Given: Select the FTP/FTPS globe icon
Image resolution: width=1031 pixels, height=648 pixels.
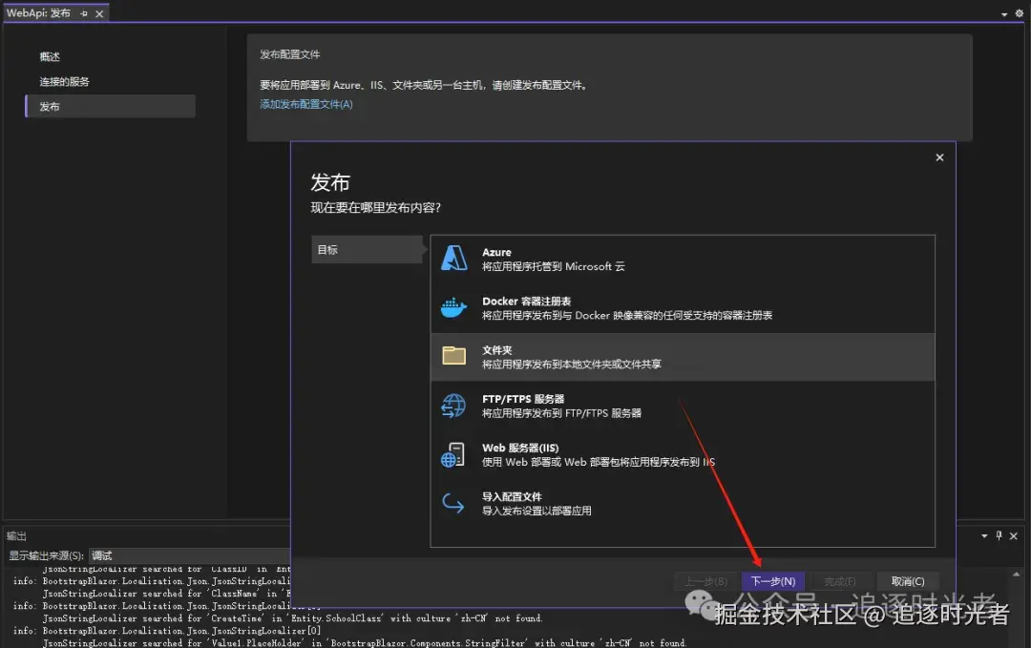Looking at the screenshot, I should point(453,406).
